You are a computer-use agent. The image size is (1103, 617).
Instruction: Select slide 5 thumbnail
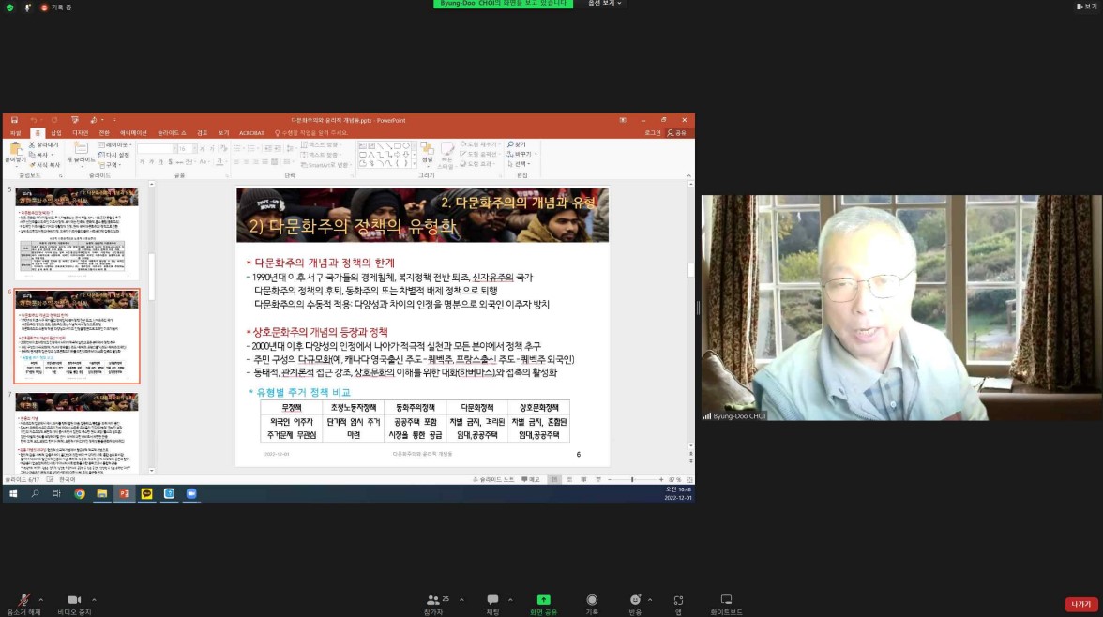tap(77, 233)
